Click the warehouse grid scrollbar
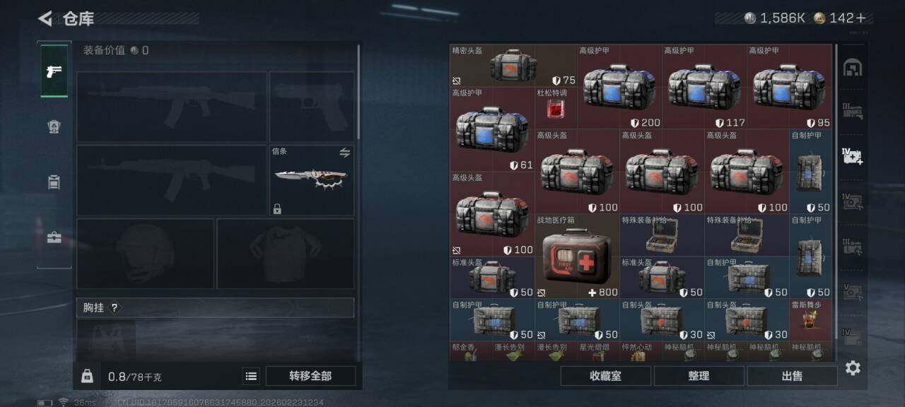 coord(836,201)
